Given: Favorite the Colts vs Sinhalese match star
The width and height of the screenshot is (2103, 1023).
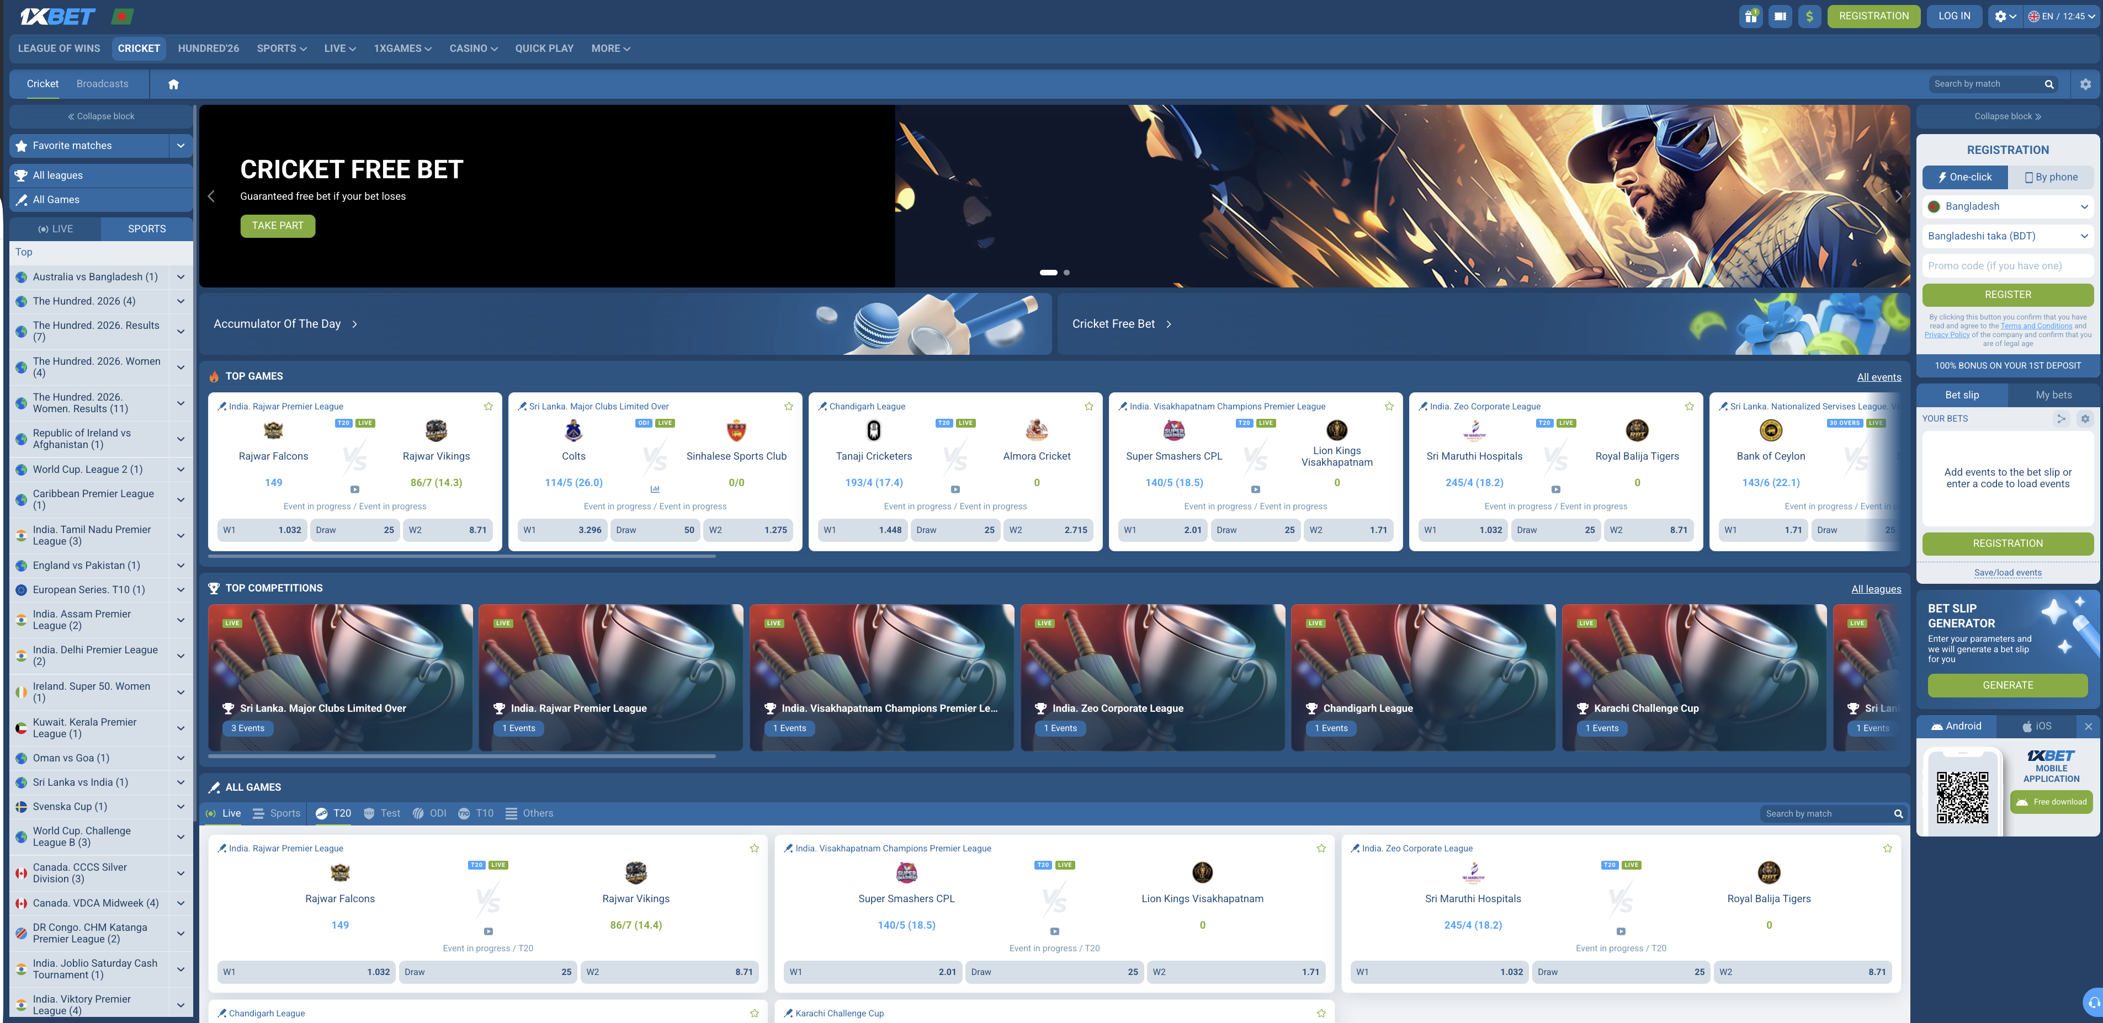Looking at the screenshot, I should (x=789, y=406).
